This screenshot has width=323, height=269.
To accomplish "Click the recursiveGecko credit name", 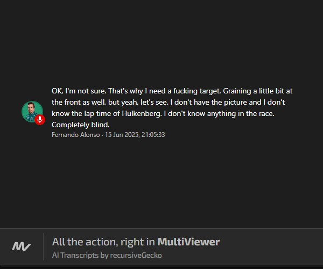I will point(136,255).
